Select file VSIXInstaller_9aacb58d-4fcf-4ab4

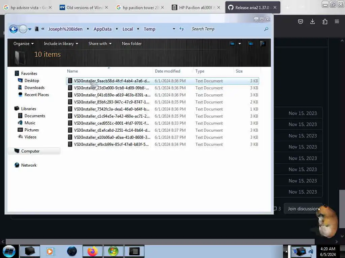click(162, 81)
